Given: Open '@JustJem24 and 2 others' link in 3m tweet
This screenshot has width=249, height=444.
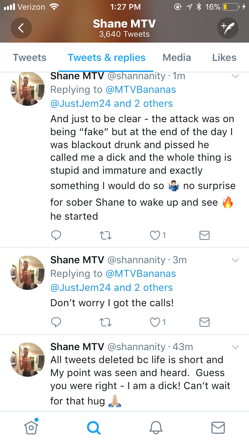Looking at the screenshot, I should pos(112,288).
